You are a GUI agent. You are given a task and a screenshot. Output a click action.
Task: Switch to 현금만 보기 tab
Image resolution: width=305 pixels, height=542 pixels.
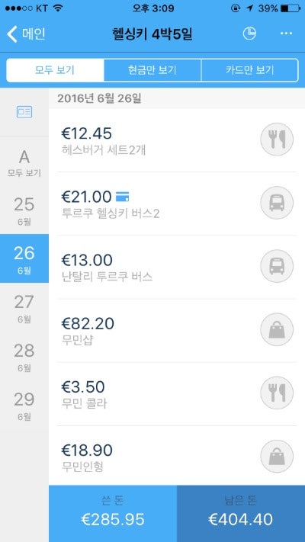(152, 70)
